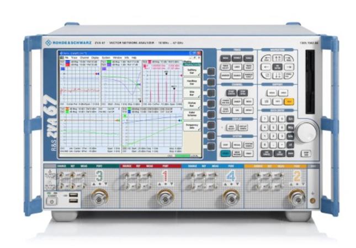Push the STOP SPAN hardkey
Screen dimensions: 356x248
[242, 93]
